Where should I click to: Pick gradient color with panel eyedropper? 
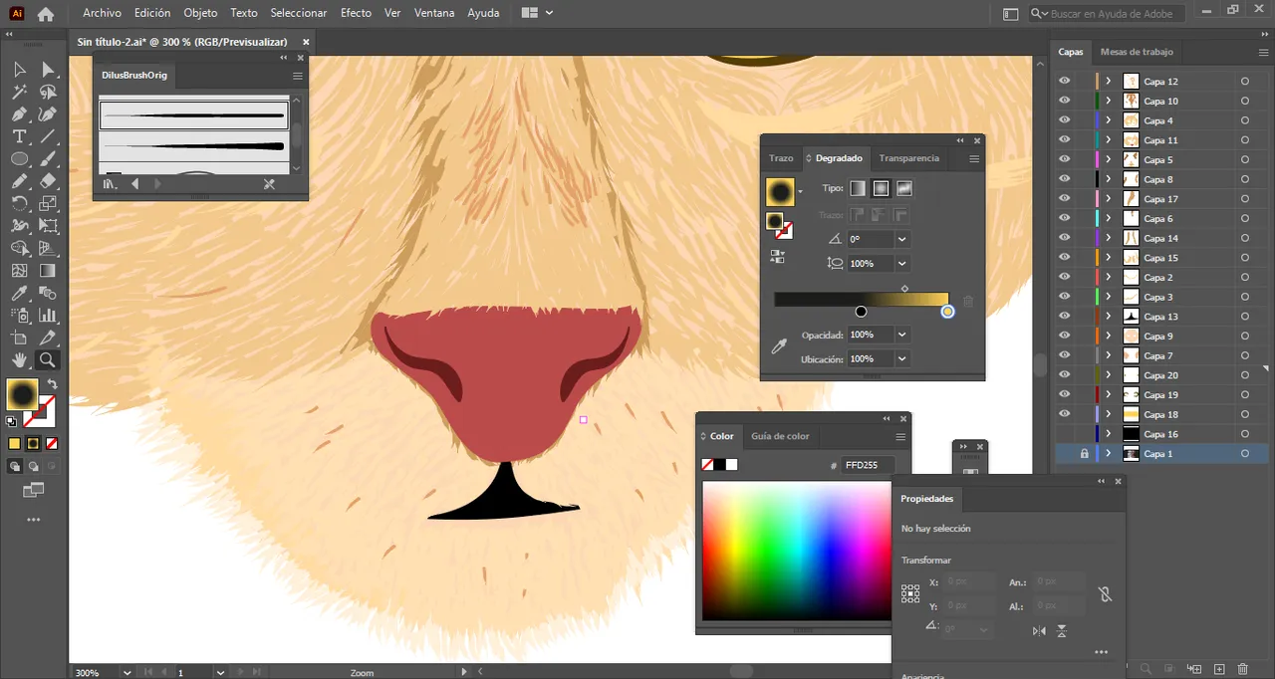click(x=779, y=345)
